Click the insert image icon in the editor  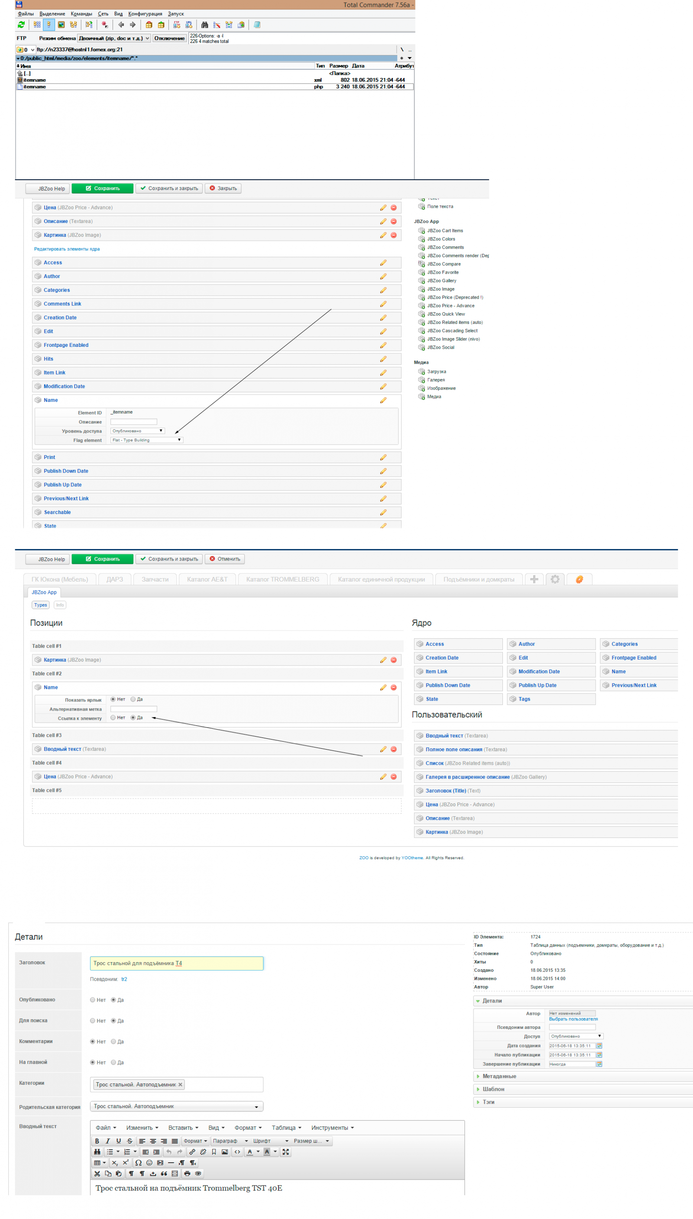[x=225, y=1151]
